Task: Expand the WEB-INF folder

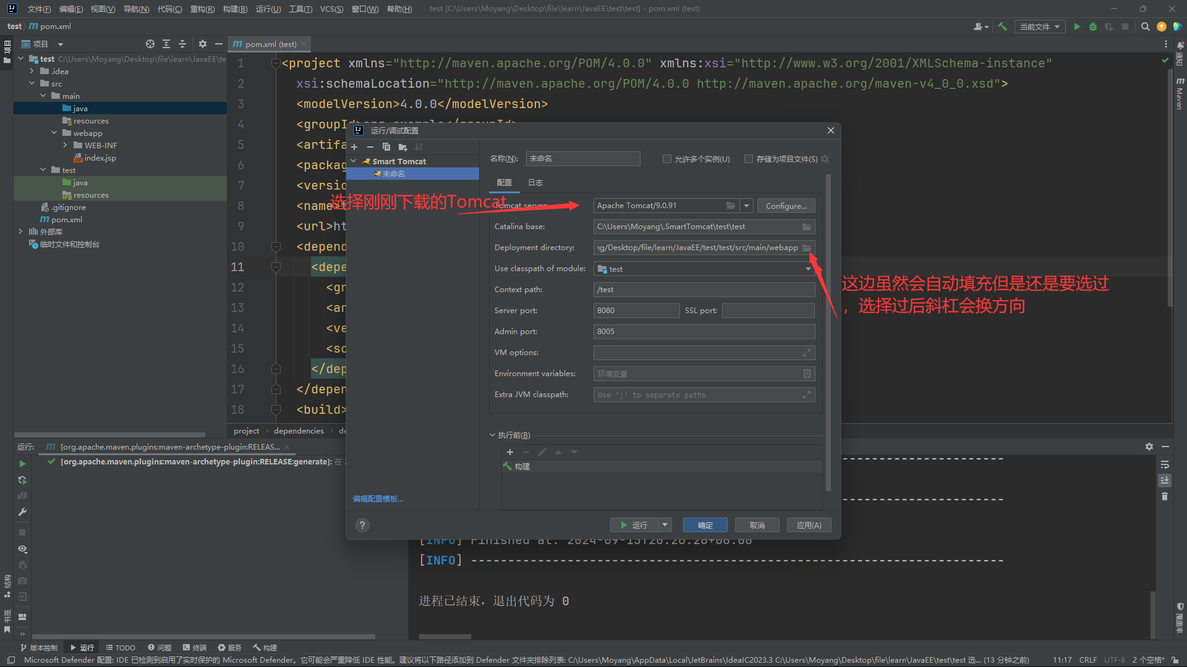Action: [66, 145]
